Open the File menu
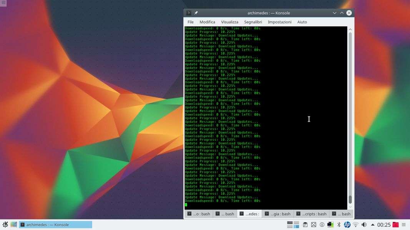This screenshot has width=410, height=230. click(190, 22)
